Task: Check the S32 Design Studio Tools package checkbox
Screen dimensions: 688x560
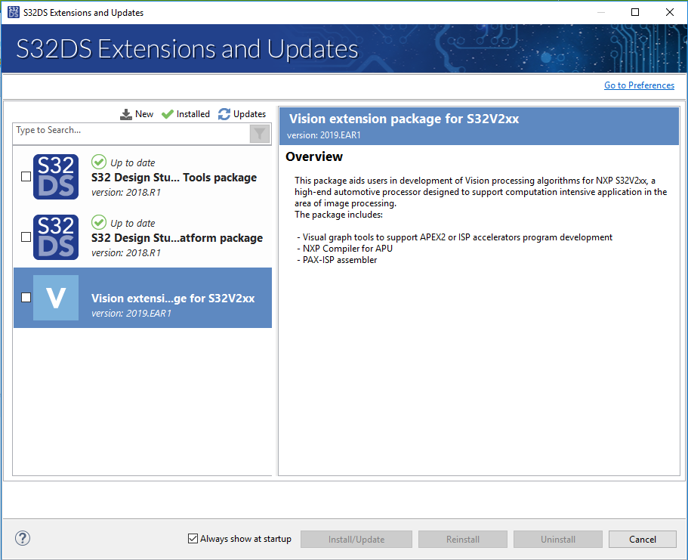Action: pyautogui.click(x=26, y=177)
